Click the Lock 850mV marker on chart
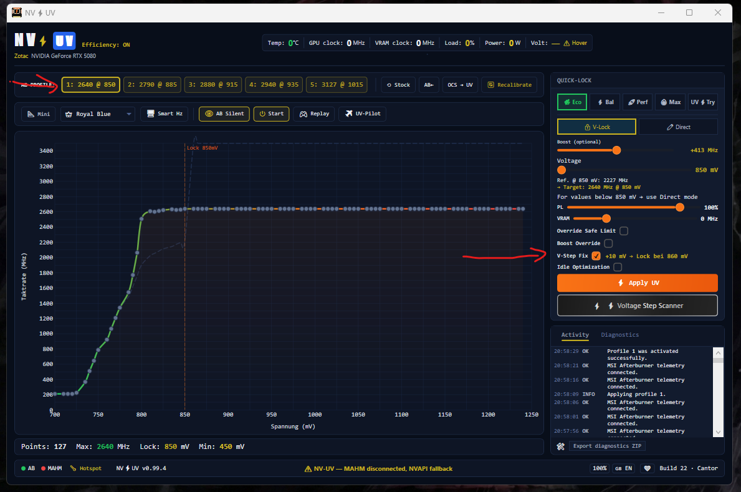The width and height of the screenshot is (741, 492). click(203, 148)
